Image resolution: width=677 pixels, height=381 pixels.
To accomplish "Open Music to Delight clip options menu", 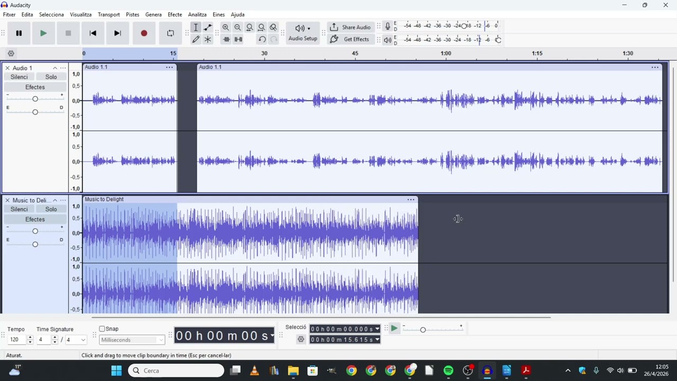I will (411, 199).
